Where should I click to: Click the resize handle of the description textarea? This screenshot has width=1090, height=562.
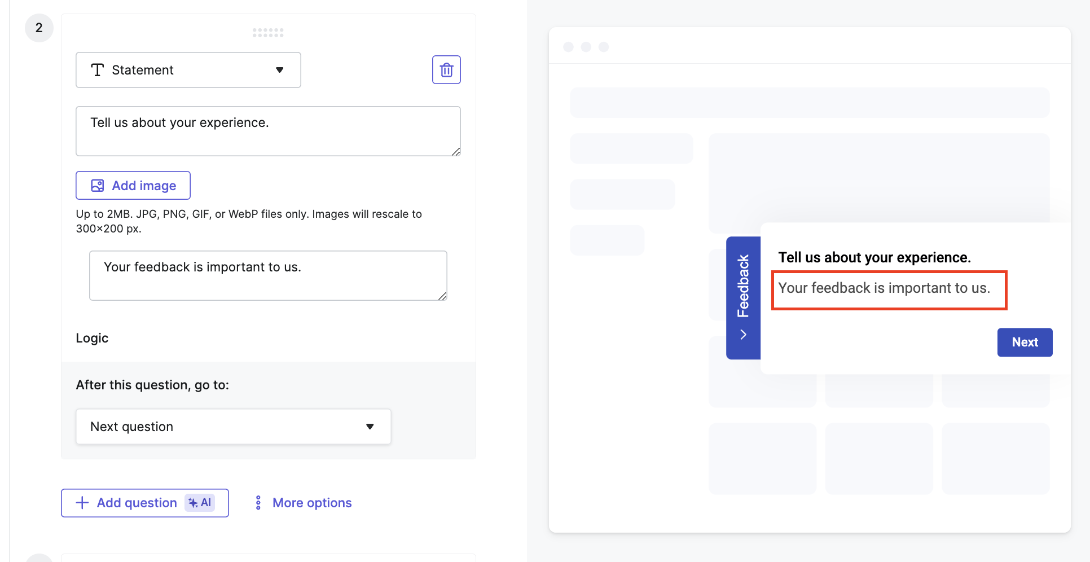[x=443, y=296]
